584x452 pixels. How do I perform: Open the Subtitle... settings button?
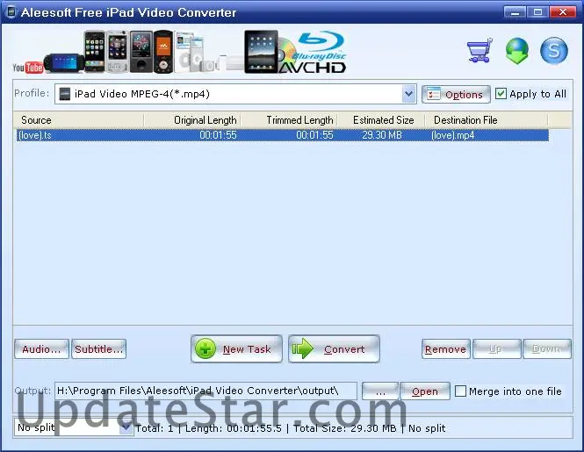98,348
